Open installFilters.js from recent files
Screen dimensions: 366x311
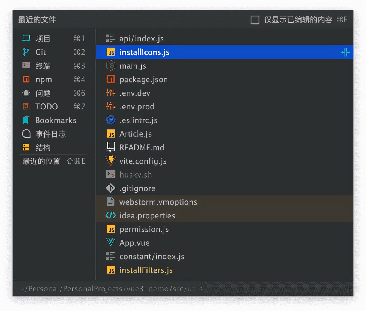224,270
